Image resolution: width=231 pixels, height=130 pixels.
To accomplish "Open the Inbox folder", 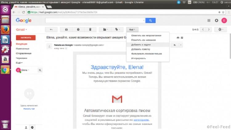I will (22, 44).
